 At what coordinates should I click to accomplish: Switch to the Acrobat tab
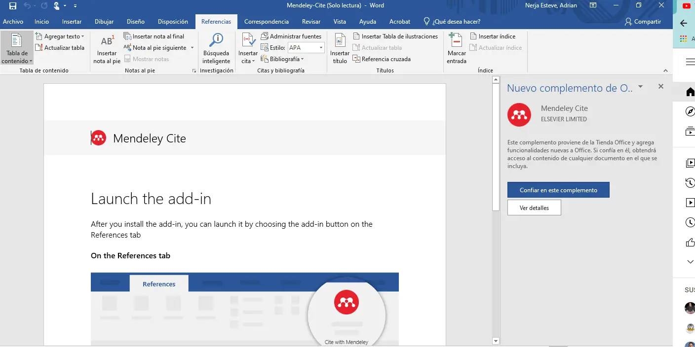(x=400, y=22)
